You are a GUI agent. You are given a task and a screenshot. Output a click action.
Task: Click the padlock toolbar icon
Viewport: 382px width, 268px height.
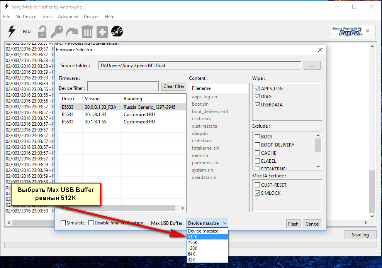click(x=42, y=32)
